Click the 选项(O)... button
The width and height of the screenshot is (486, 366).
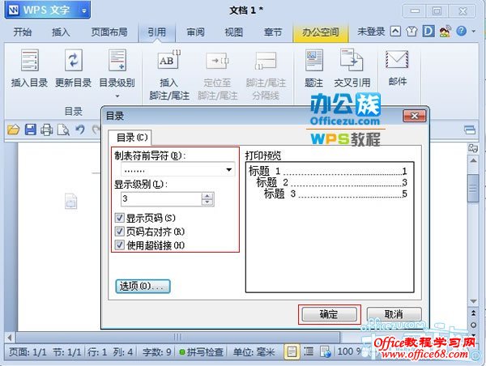click(143, 286)
